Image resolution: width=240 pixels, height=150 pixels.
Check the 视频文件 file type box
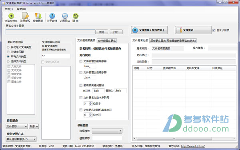[9, 78]
